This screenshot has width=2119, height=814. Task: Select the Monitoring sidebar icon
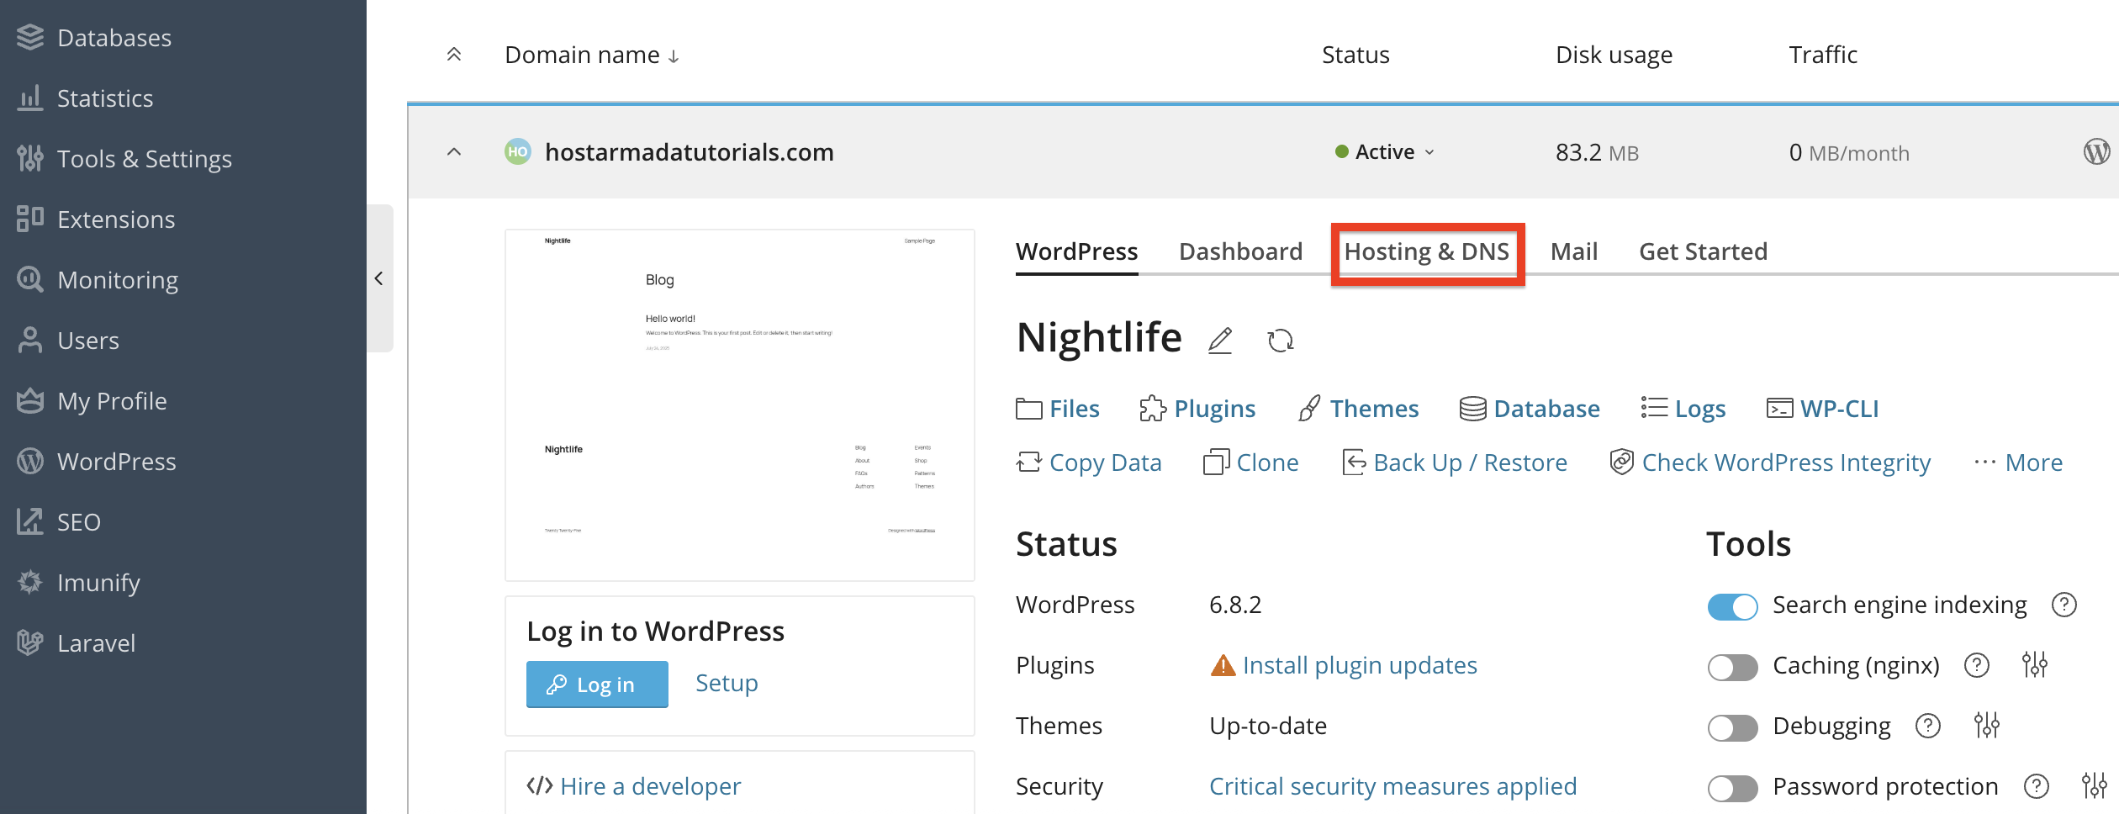(30, 279)
